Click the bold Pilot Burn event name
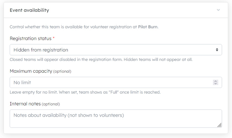232x138 pixels. (x=147, y=27)
